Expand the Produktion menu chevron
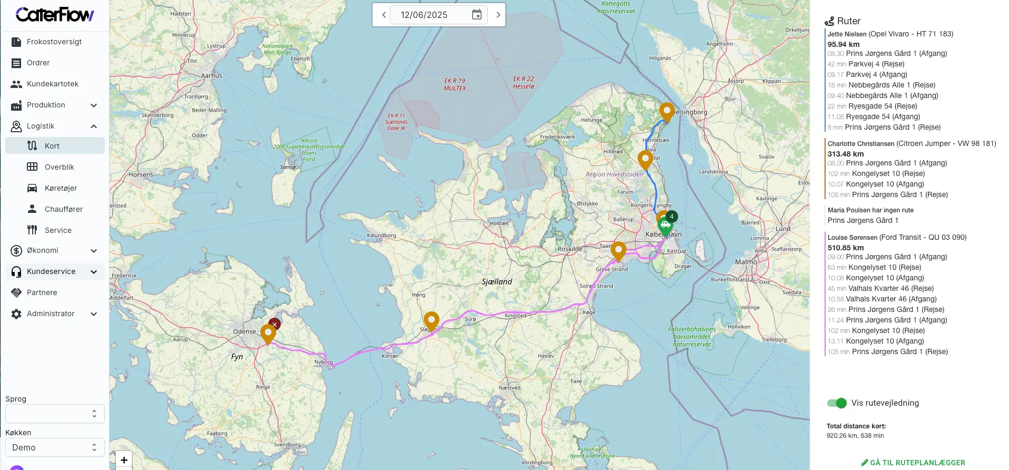This screenshot has height=470, width=1009. (94, 105)
